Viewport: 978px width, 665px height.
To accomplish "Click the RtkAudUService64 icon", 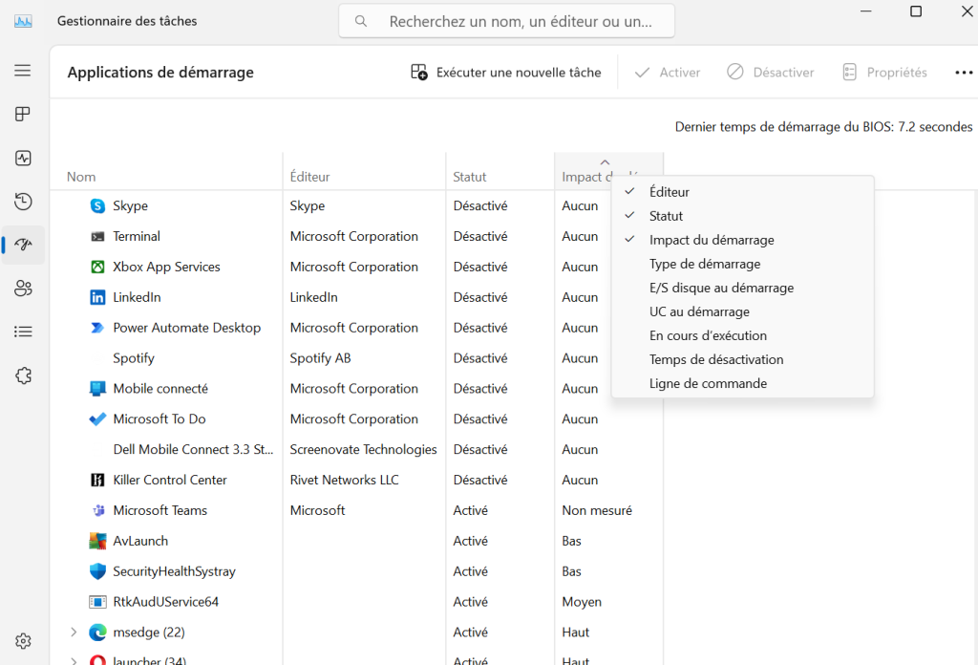I will tap(97, 602).
